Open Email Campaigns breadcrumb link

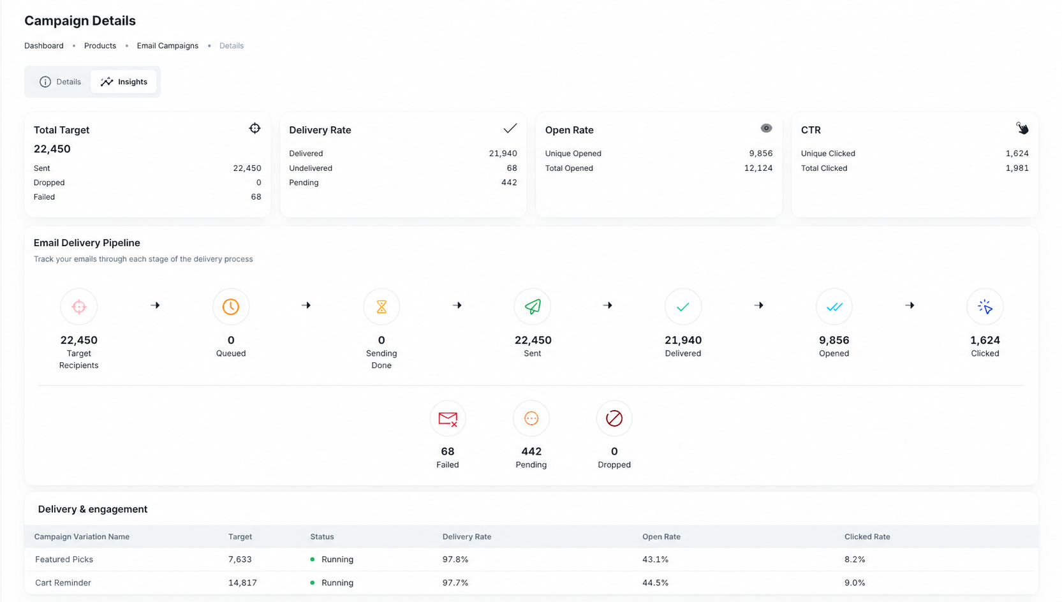tap(168, 46)
